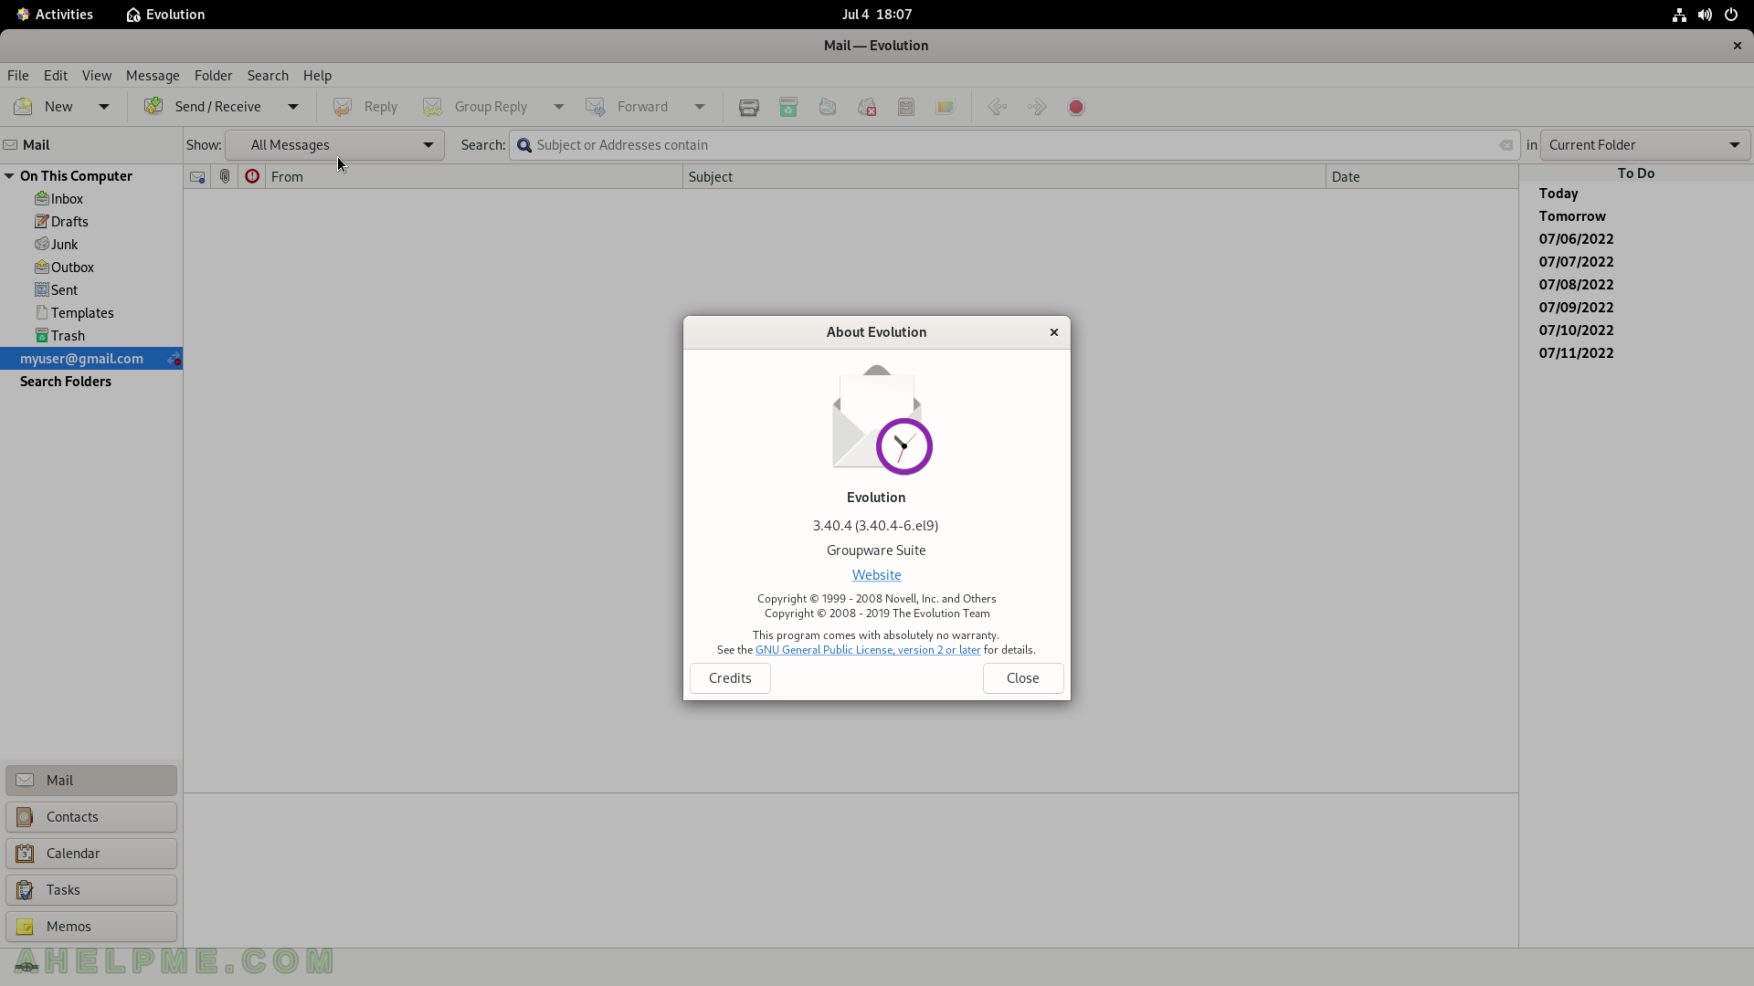Click the search magnifier icon
The image size is (1754, 986).
[524, 145]
